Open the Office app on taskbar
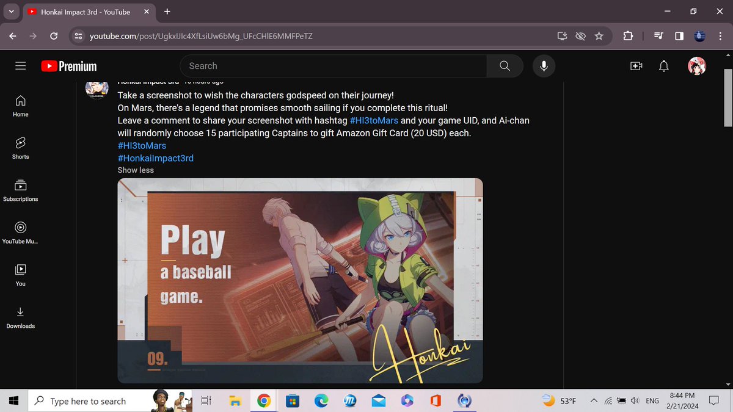This screenshot has height=412, width=733. pyautogui.click(x=436, y=401)
